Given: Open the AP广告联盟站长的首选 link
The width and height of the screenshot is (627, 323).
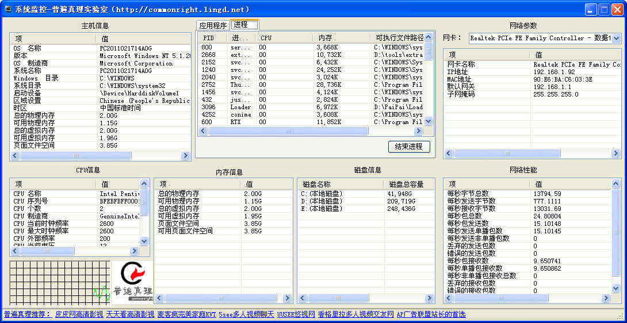Looking at the screenshot, I should (x=431, y=314).
